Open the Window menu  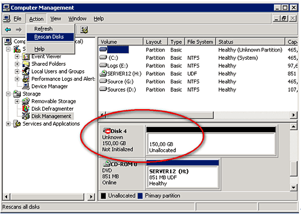[77, 19]
